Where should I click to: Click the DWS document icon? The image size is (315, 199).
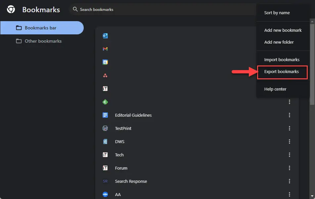(105, 141)
